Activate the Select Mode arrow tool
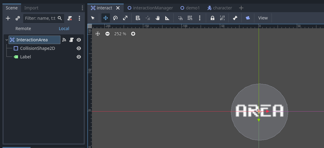Viewport: 324px width, 148px height. point(93,18)
